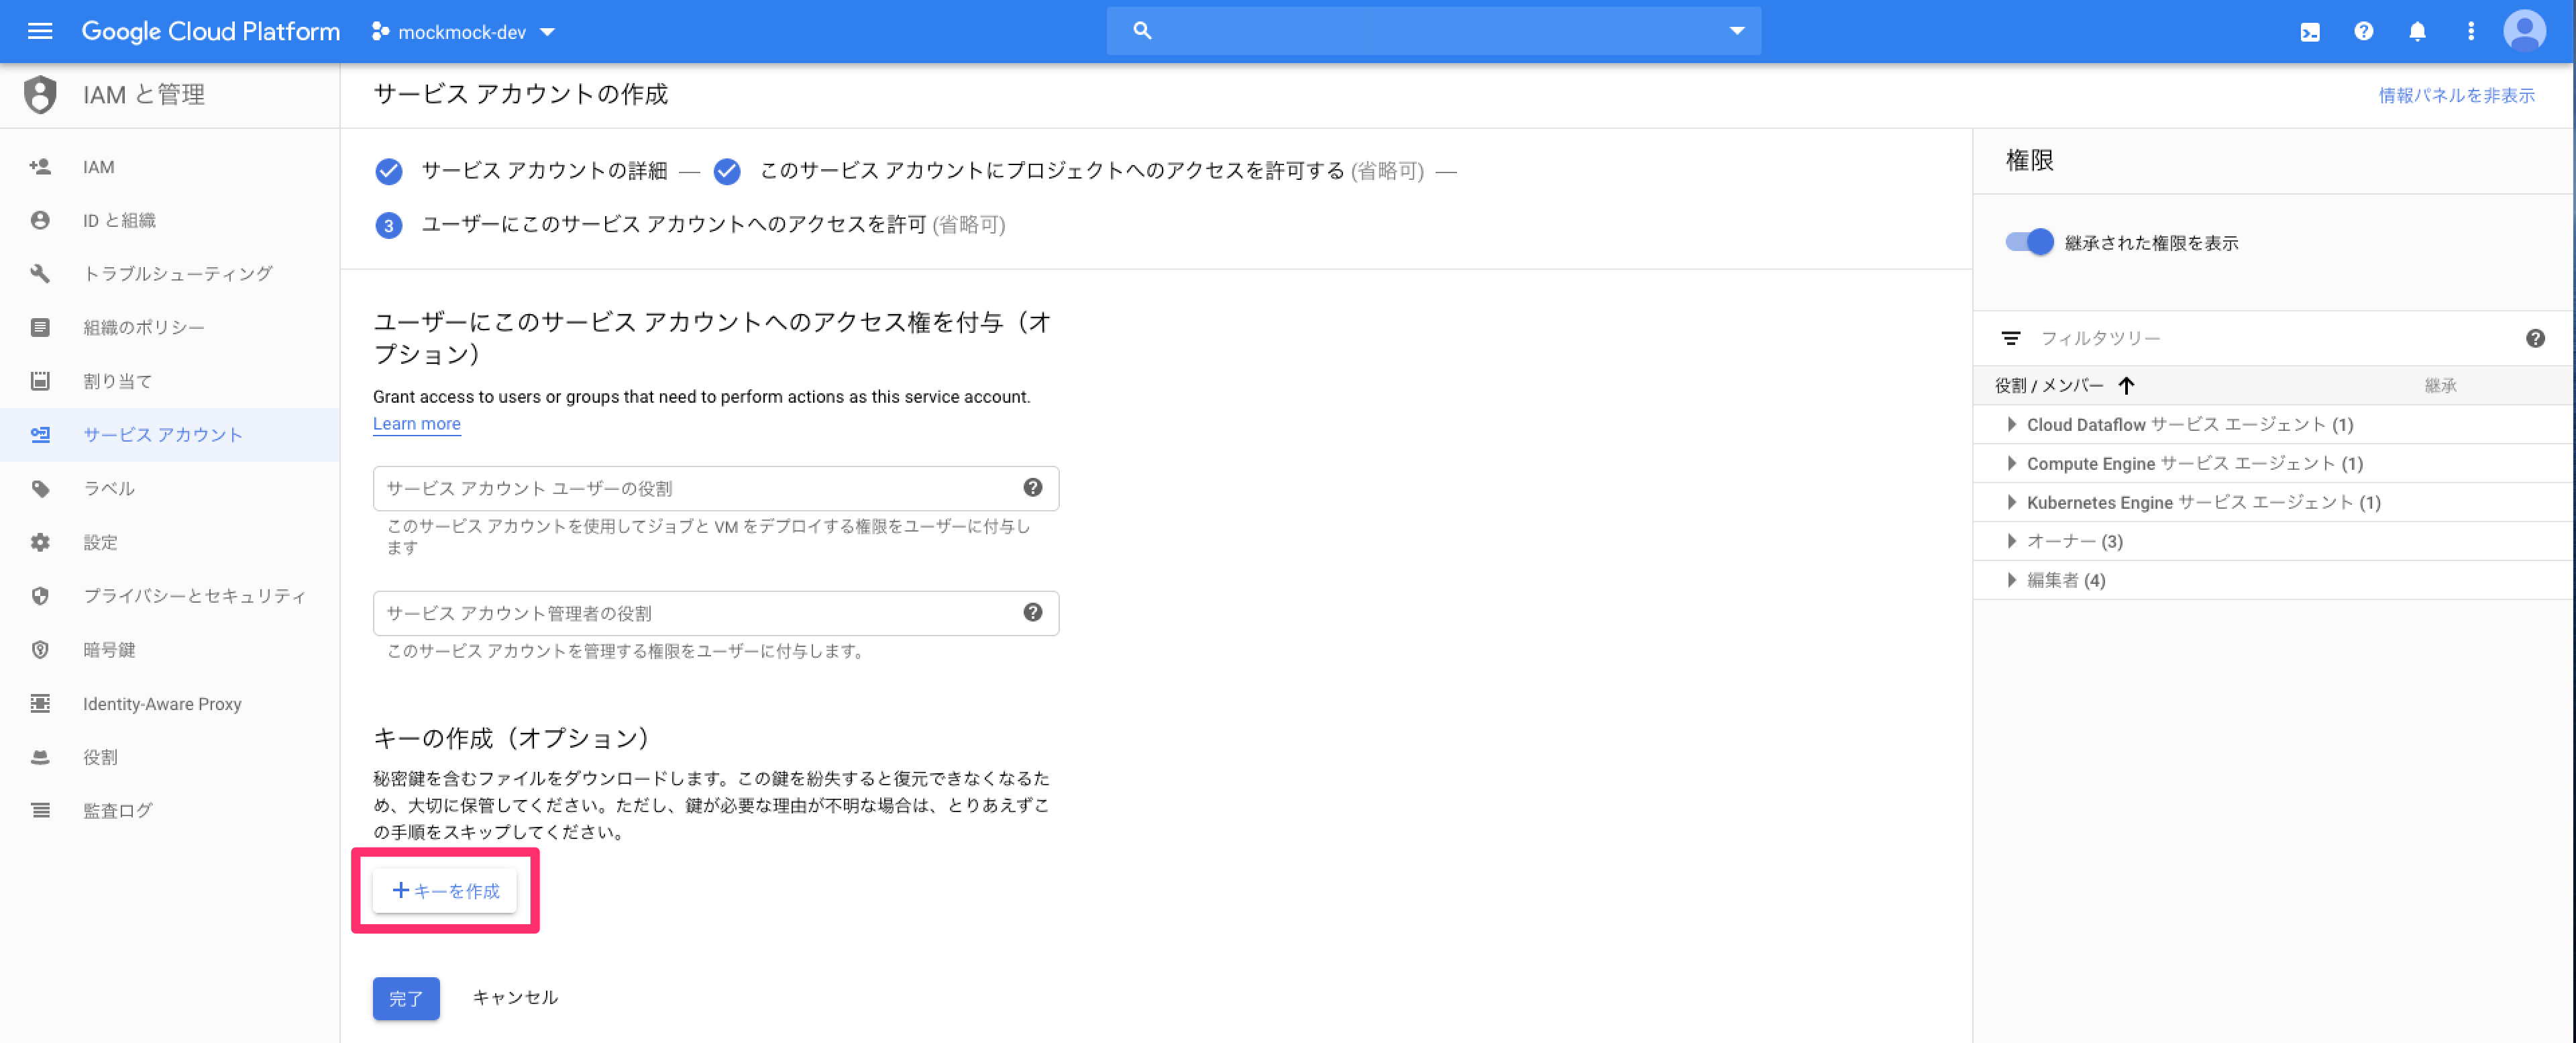
Task: Click into the top search field
Action: coord(1433,31)
